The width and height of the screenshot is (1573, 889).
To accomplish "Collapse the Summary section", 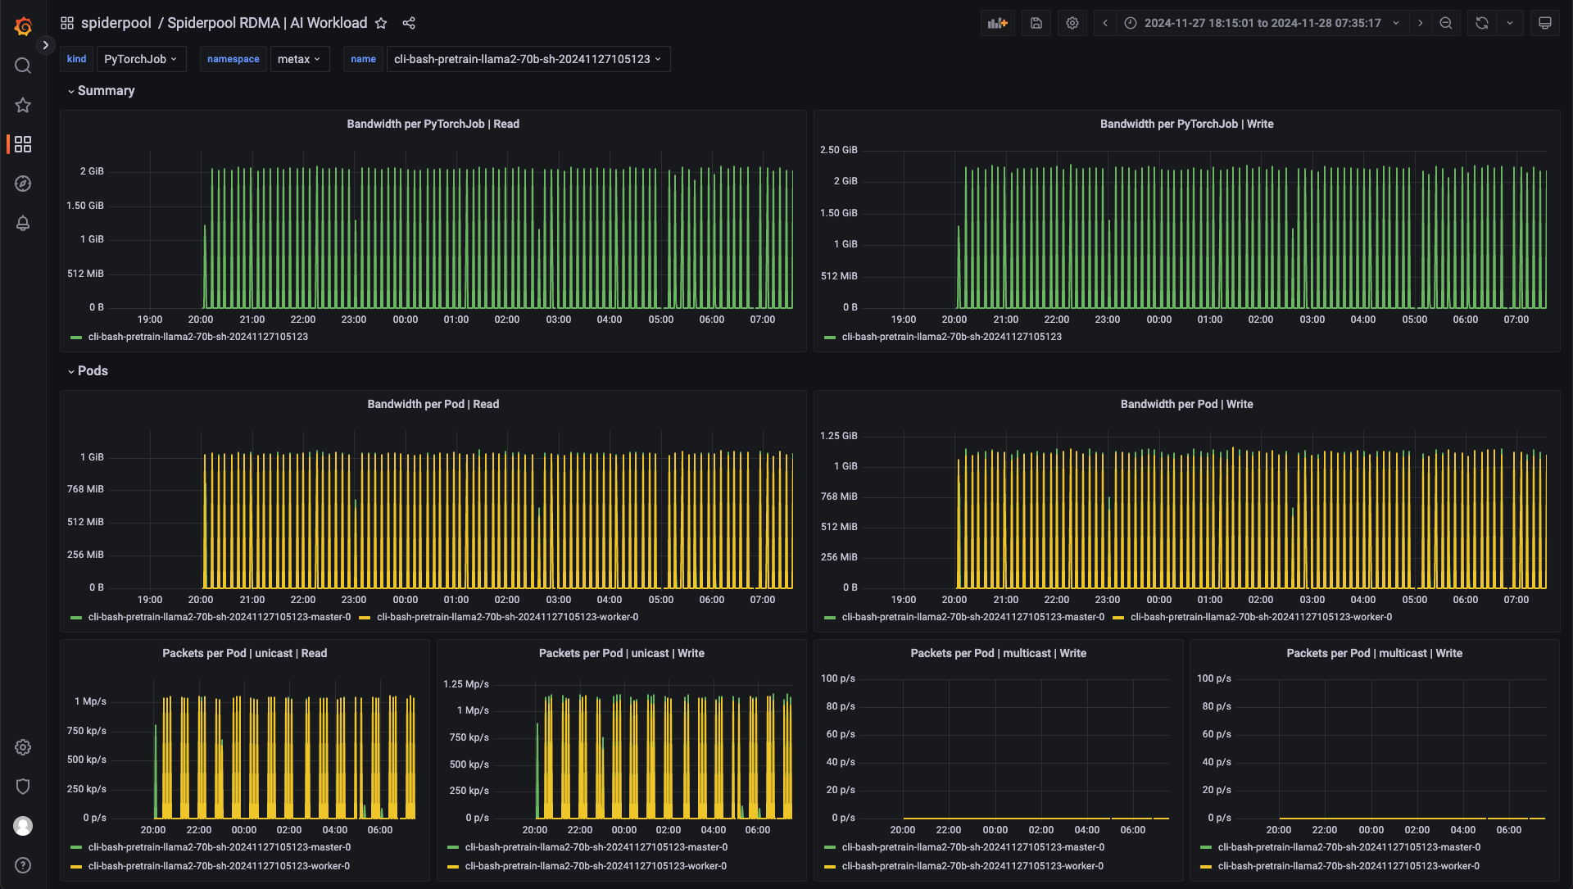I will tap(100, 90).
